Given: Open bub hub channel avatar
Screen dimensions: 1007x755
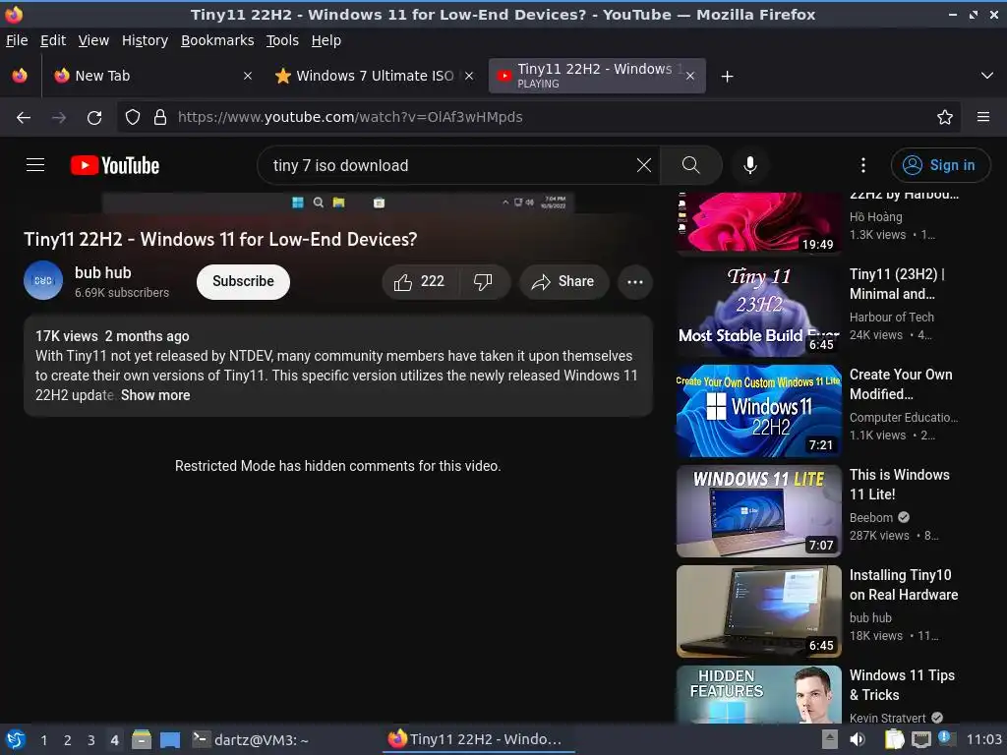Looking at the screenshot, I should coord(43,280).
